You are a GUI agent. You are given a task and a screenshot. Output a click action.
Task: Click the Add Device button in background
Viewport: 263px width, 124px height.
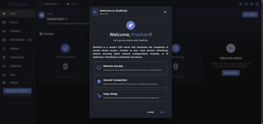click(231, 73)
